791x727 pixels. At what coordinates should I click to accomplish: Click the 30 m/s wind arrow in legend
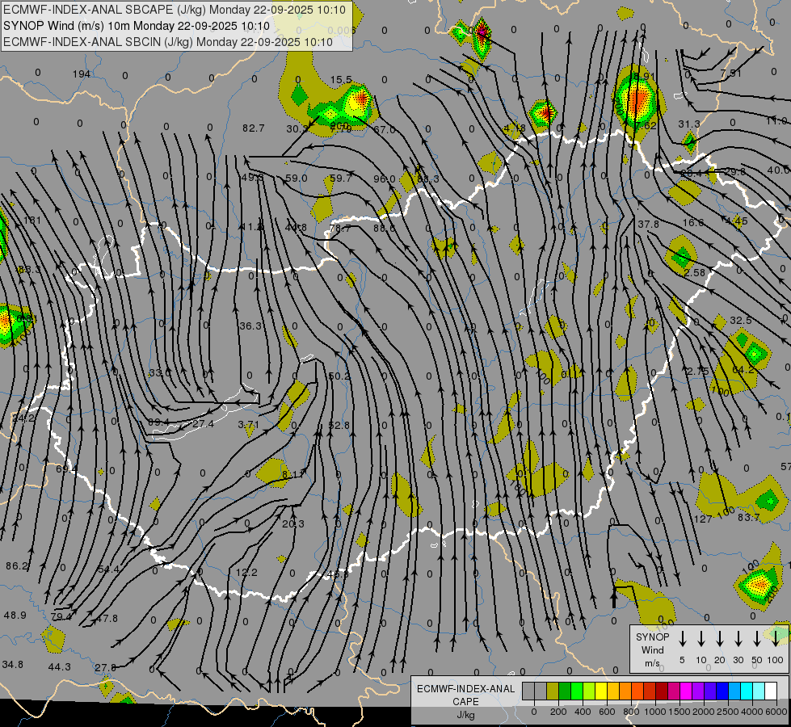[x=738, y=639]
